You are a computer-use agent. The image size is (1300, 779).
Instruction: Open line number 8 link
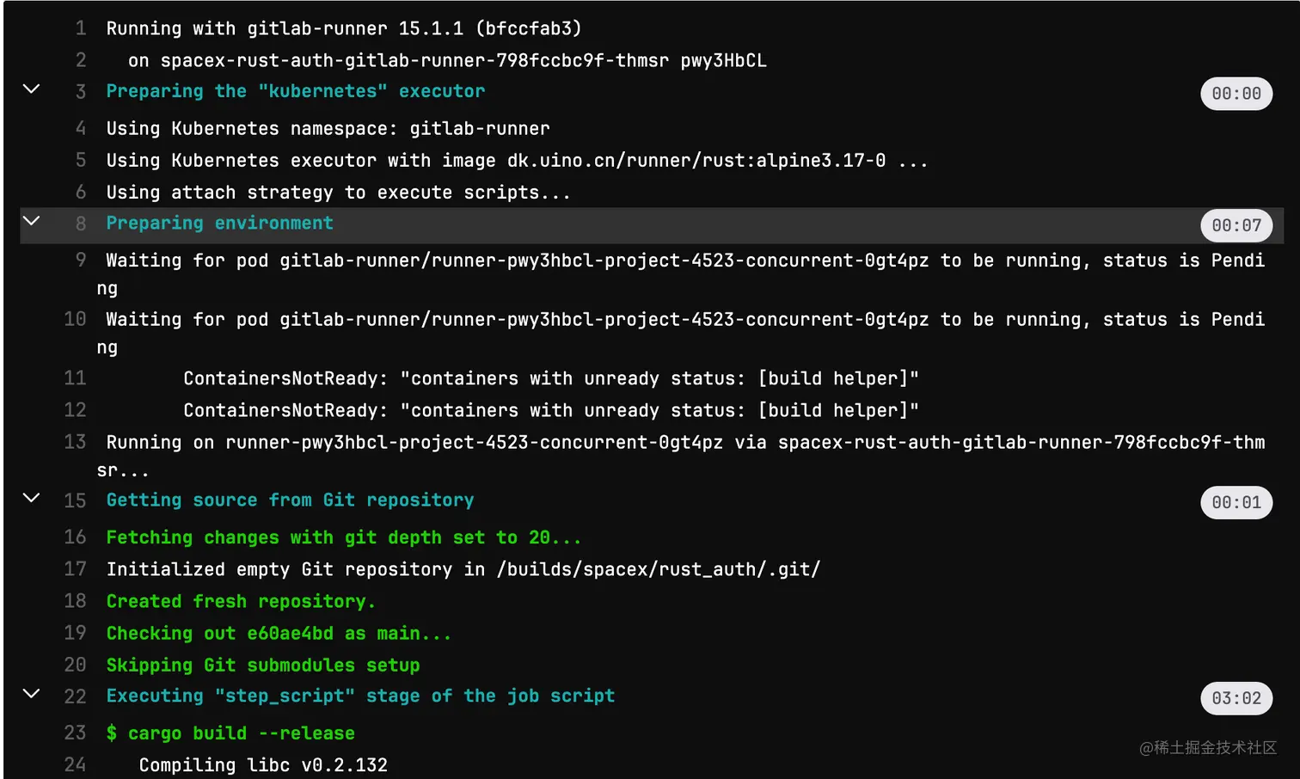coord(81,224)
